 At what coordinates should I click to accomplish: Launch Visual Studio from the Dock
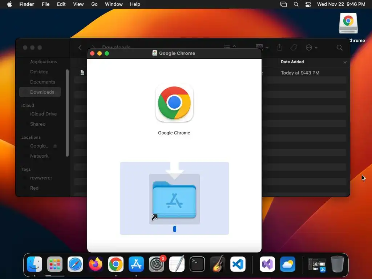(x=267, y=264)
